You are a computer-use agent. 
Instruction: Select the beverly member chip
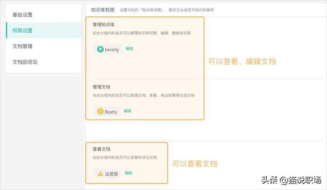108,49
